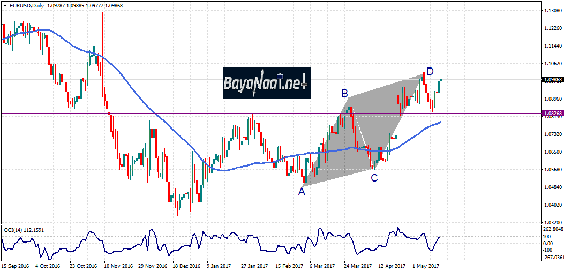Click the purple level price tag 1.08268
The image size is (564, 272).
coord(552,114)
